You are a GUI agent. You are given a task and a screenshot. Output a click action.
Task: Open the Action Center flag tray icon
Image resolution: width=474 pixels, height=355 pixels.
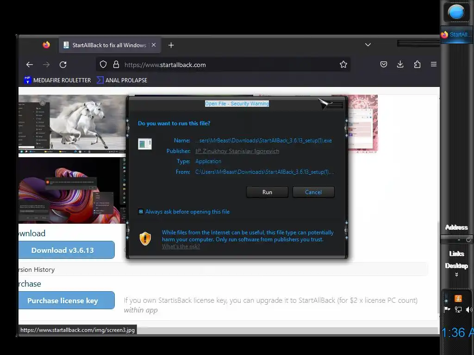coord(447,309)
